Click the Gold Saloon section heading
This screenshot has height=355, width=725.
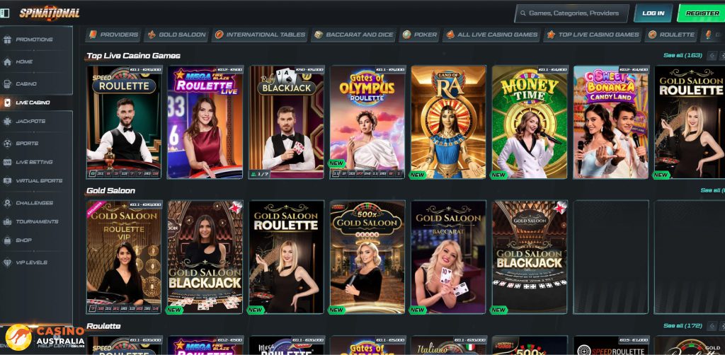110,191
